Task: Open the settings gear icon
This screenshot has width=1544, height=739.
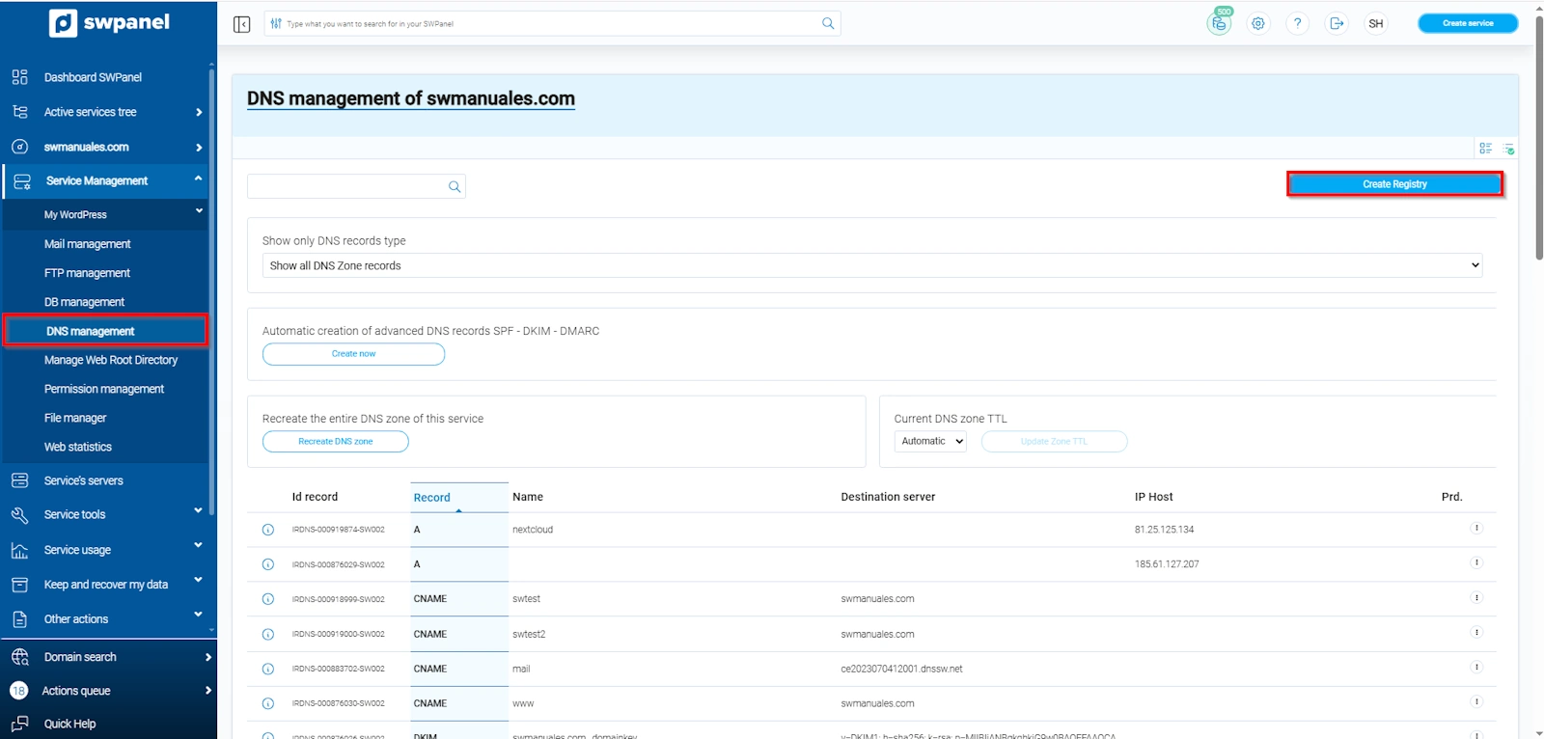Action: pos(1258,23)
